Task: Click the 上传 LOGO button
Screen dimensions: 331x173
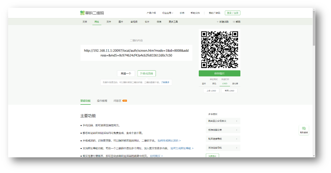Action: (211, 91)
